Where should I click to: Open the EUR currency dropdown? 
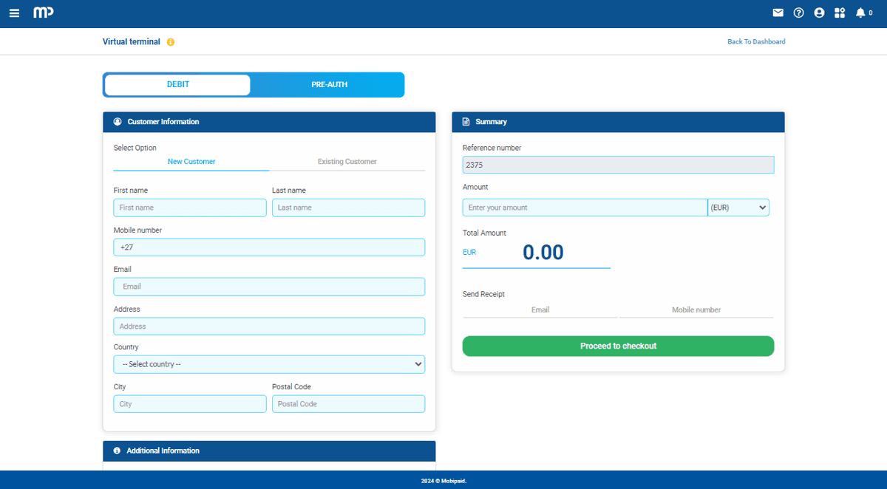[x=738, y=208]
